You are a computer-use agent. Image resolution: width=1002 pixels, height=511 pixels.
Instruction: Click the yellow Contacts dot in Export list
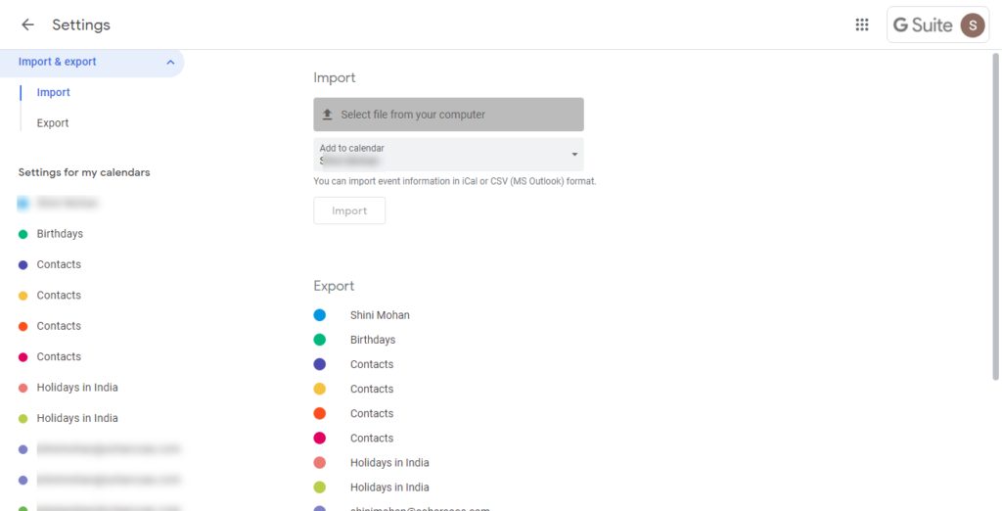point(319,389)
